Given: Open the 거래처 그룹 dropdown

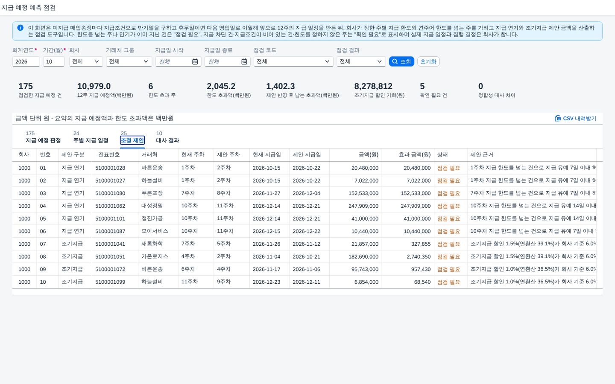Looking at the screenshot, I should 129,61.
